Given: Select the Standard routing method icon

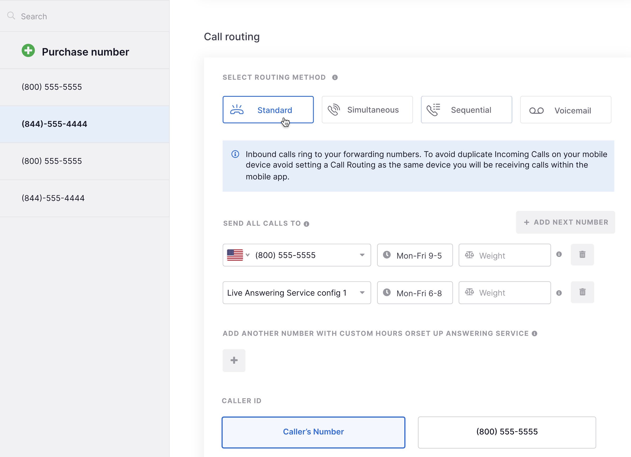Looking at the screenshot, I should (237, 109).
